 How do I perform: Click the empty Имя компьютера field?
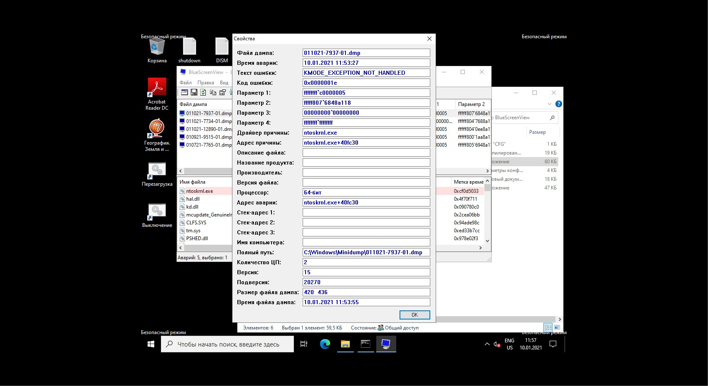click(366, 242)
